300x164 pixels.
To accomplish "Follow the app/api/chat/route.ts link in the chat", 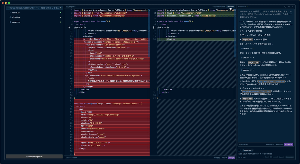I will [272, 81].
